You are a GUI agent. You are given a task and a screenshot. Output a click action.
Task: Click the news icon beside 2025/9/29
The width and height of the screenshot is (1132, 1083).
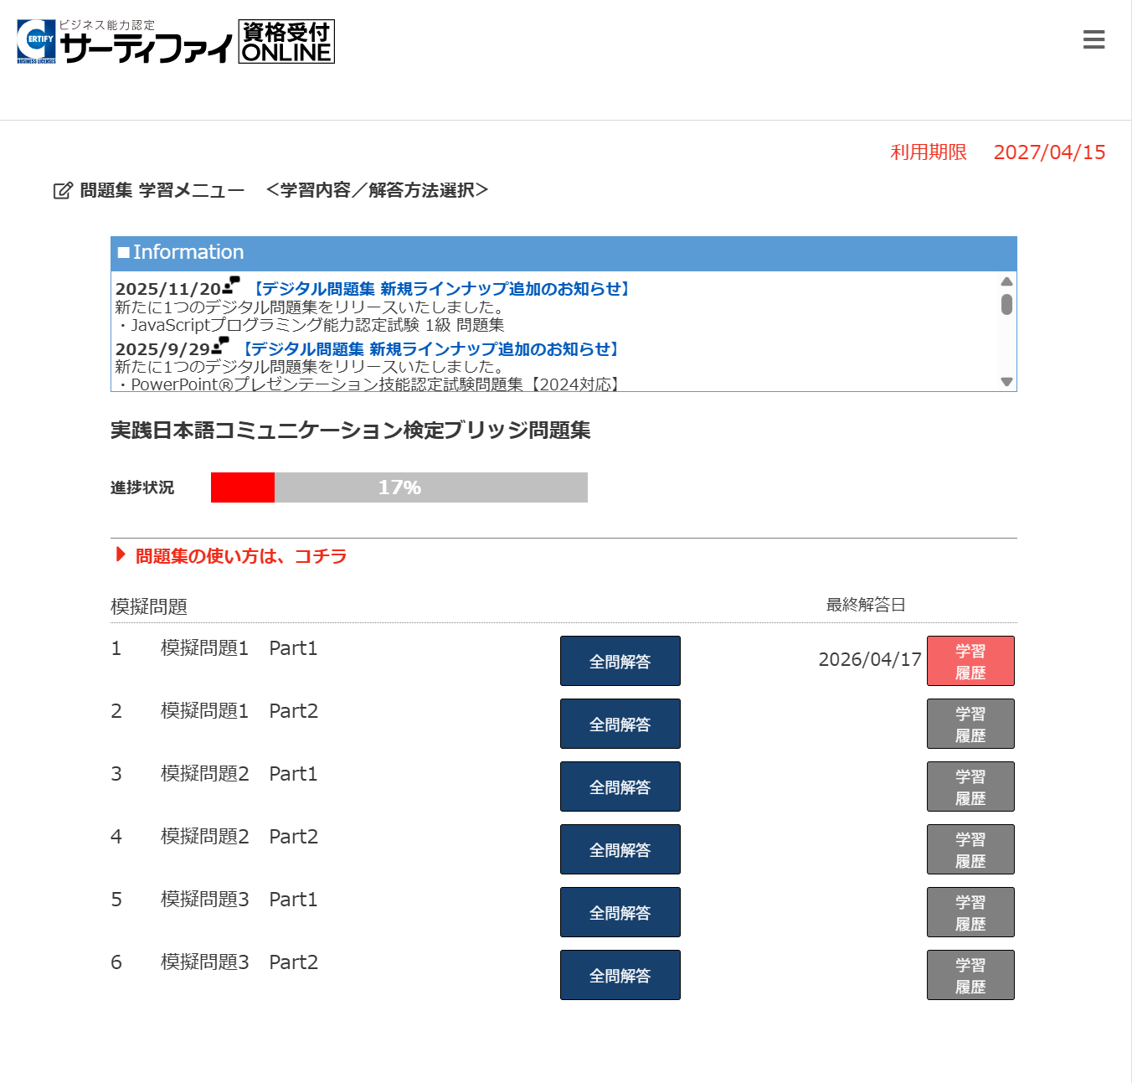point(220,345)
